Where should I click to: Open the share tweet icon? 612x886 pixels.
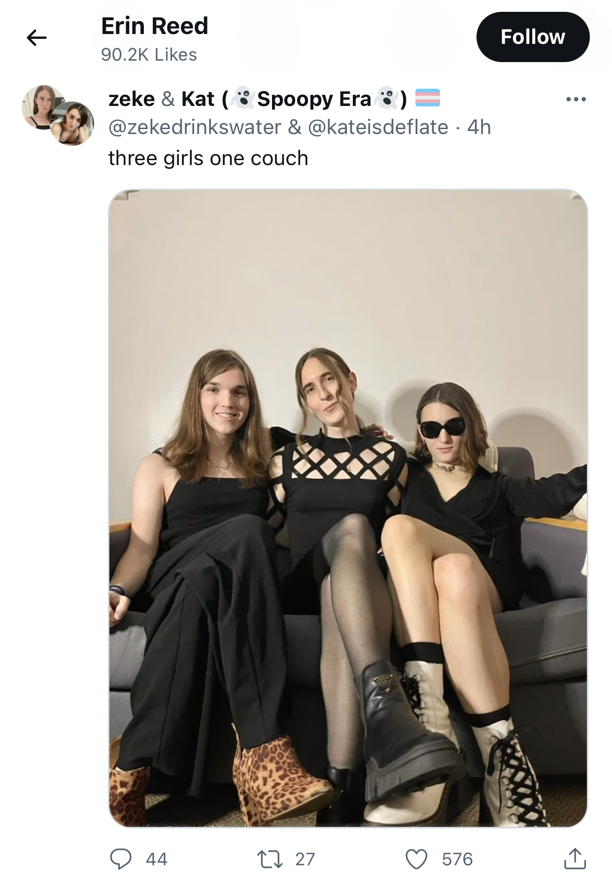(575, 858)
